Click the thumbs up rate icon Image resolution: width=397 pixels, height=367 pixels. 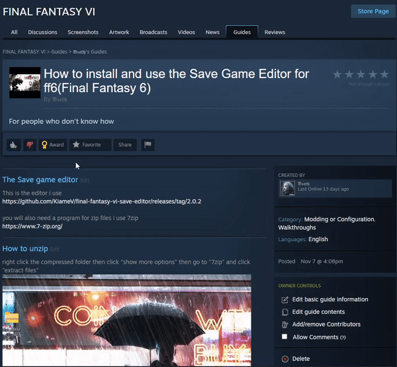point(13,144)
